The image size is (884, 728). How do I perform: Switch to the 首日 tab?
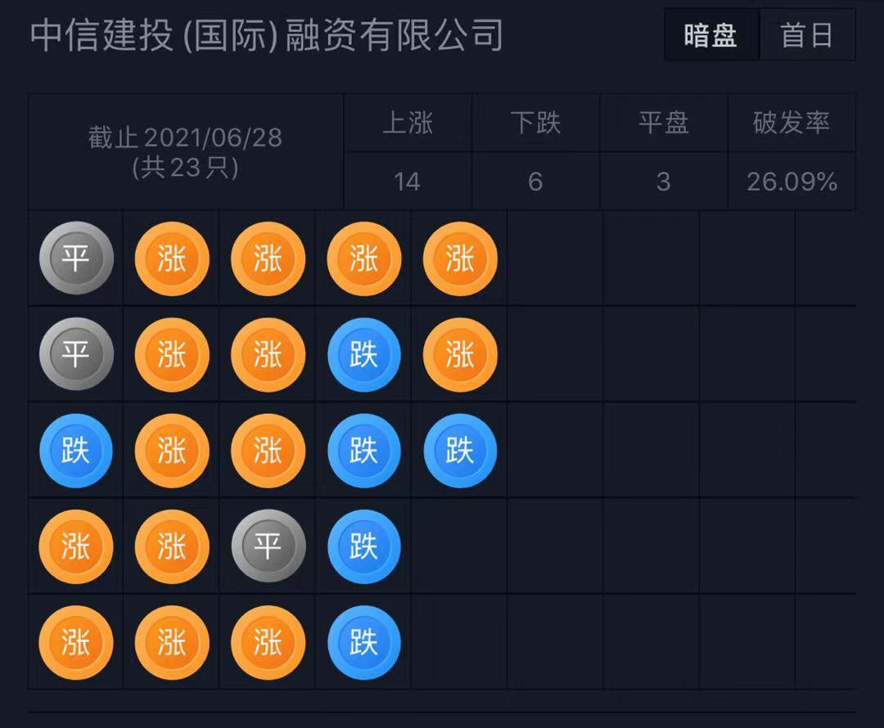(x=806, y=35)
